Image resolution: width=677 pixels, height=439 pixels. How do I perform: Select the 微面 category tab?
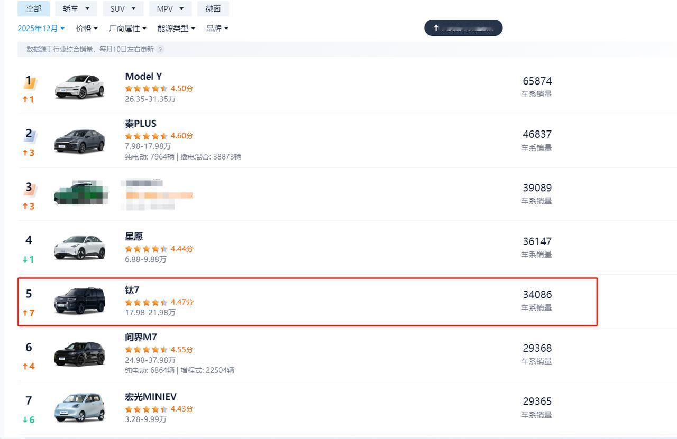point(213,8)
